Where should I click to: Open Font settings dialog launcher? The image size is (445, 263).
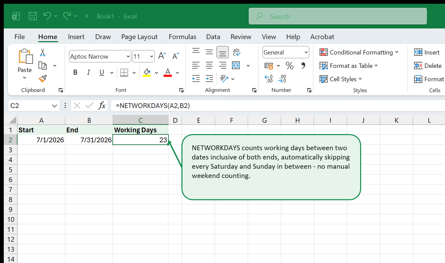click(181, 90)
